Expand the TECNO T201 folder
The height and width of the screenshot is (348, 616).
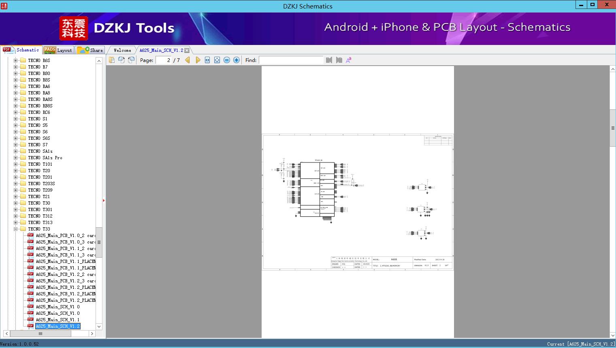(x=15, y=177)
